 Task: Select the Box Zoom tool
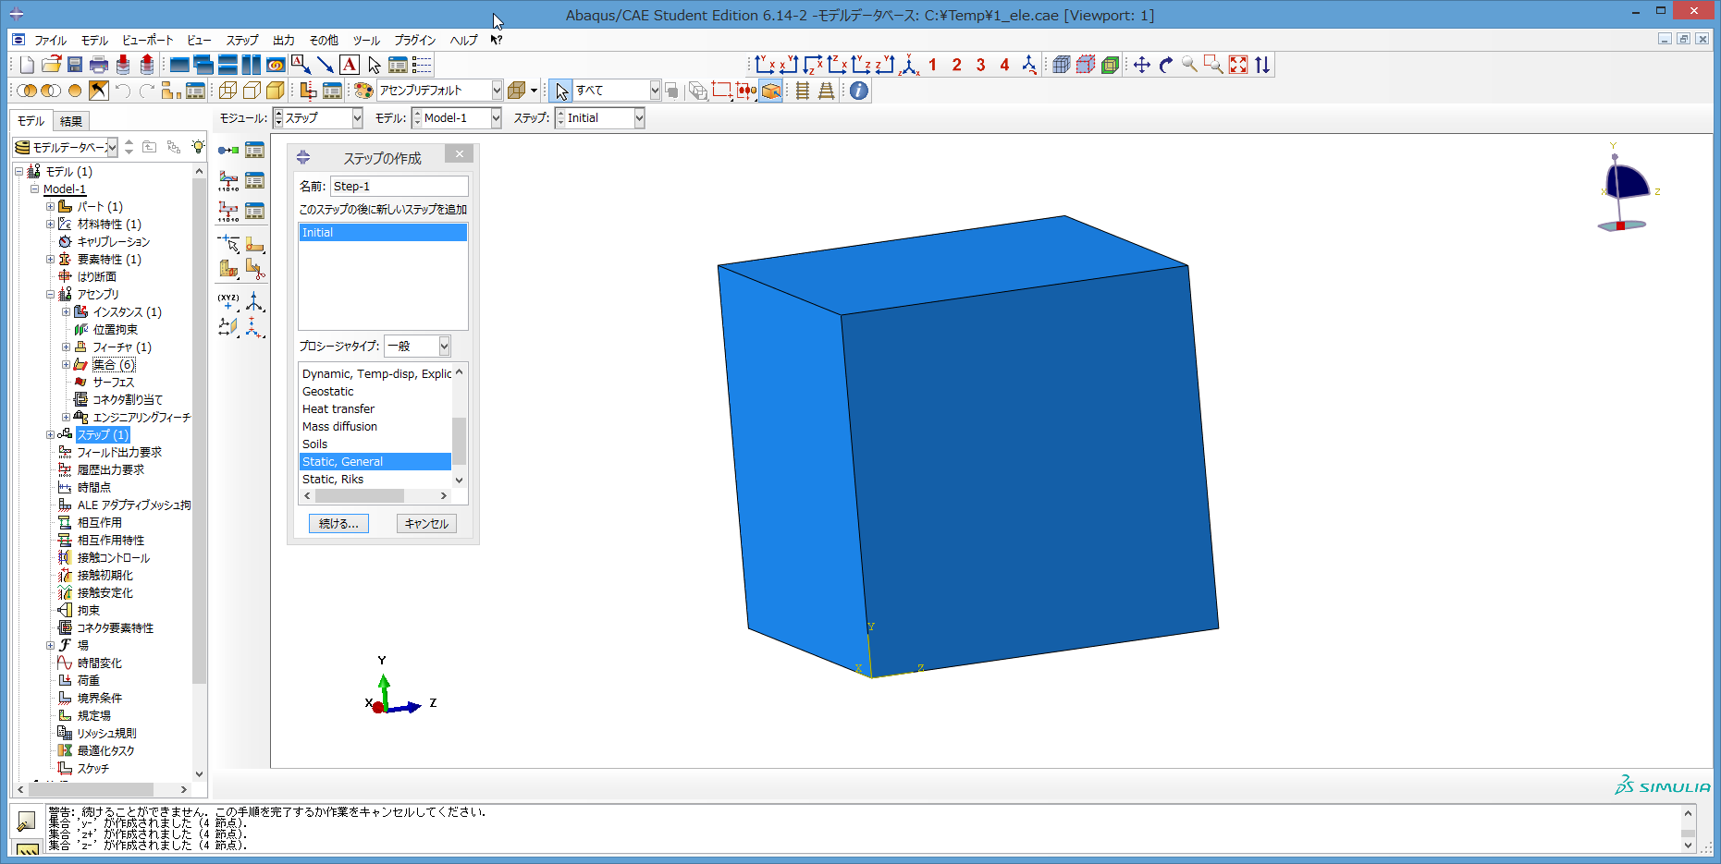tap(1214, 65)
